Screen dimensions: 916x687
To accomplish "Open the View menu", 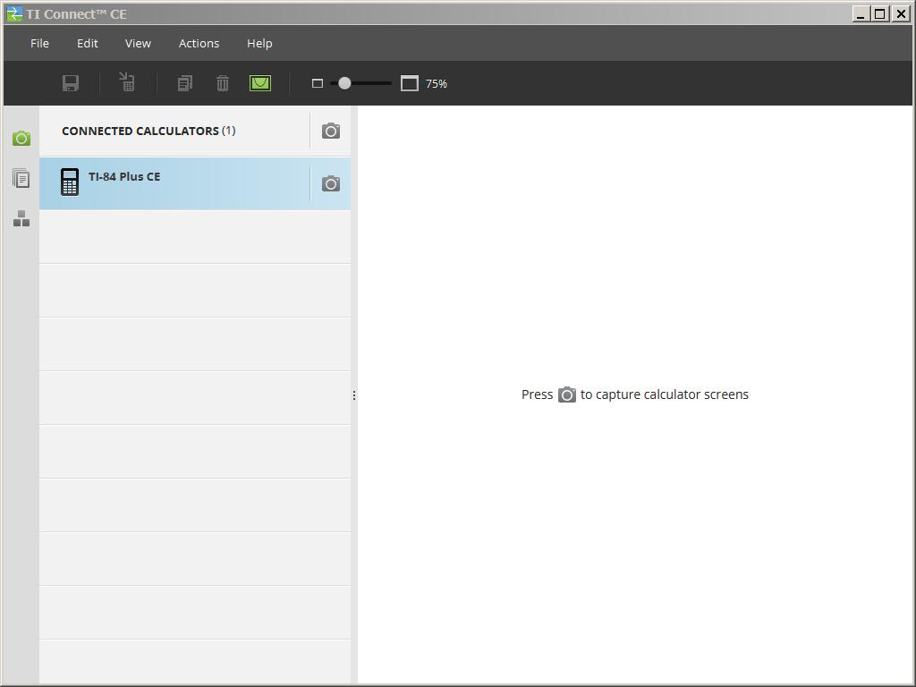I will pos(138,43).
